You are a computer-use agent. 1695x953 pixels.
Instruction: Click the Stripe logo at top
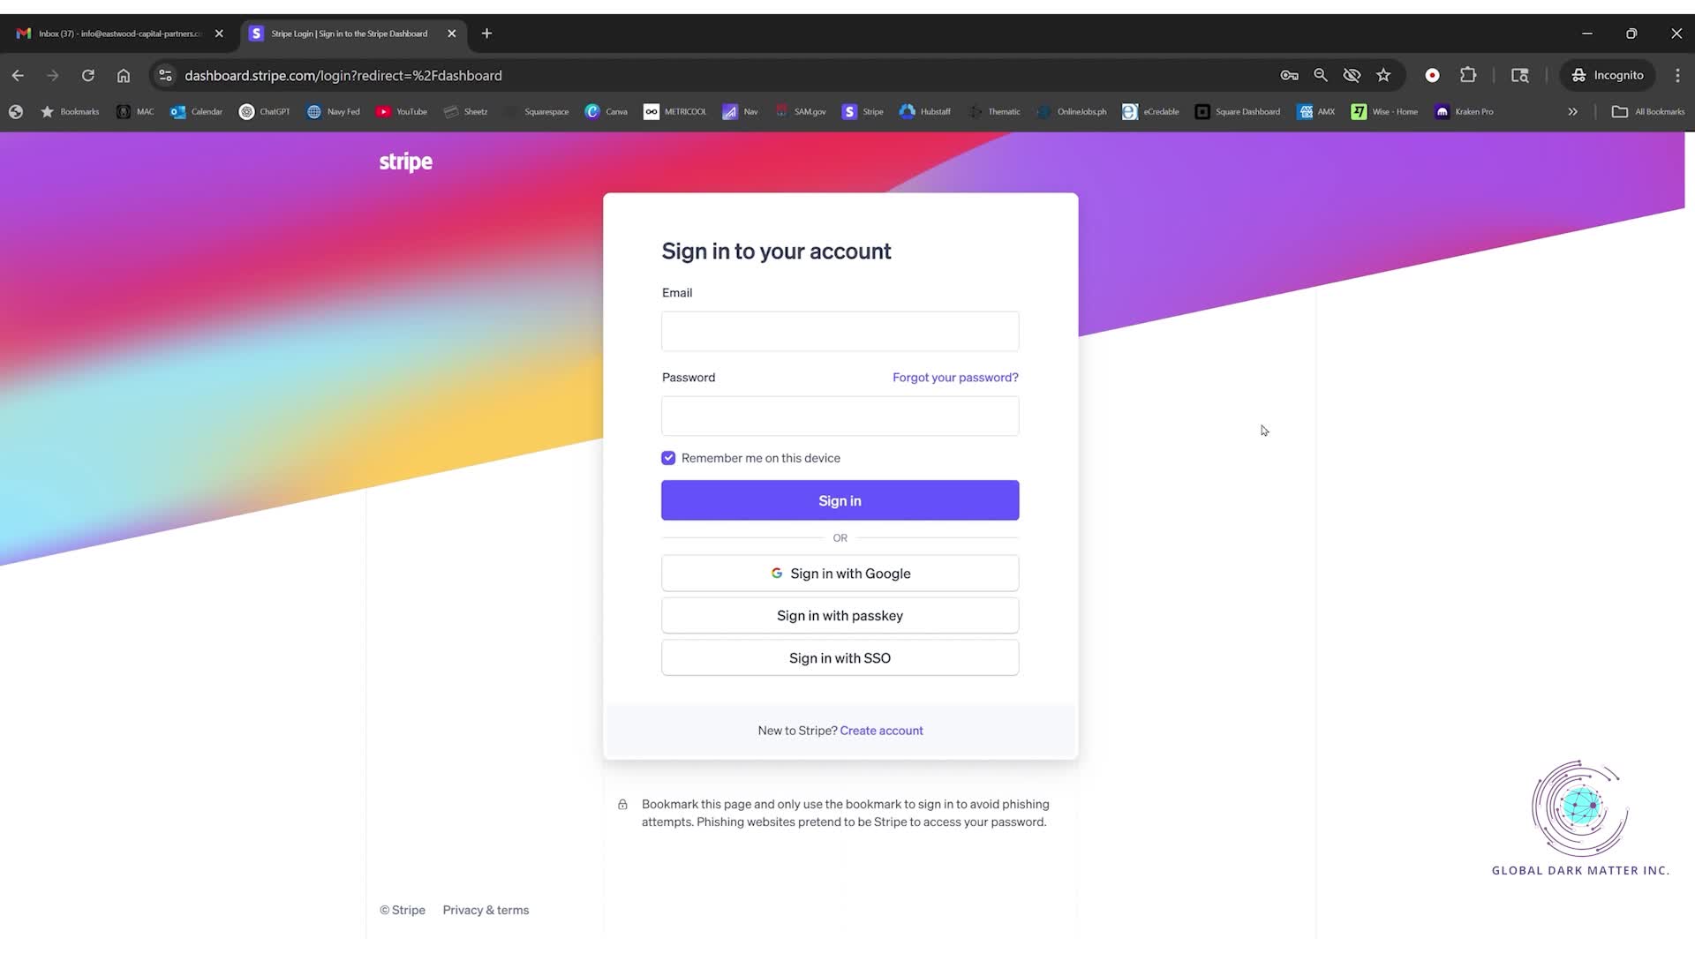(x=405, y=161)
